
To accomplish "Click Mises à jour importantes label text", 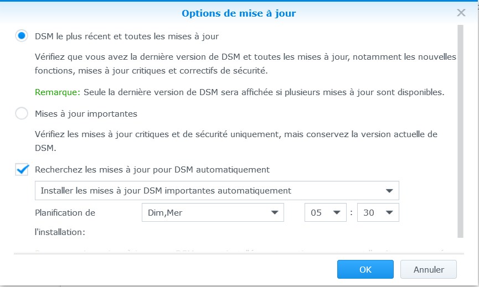I will tap(86, 114).
